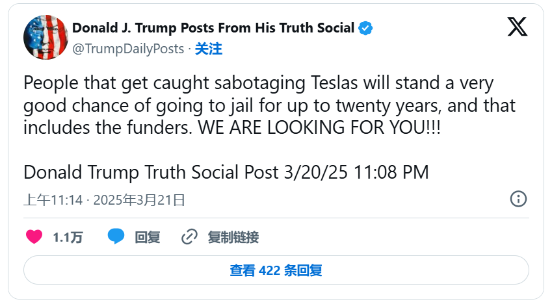Follow the account via 关注
The width and height of the screenshot is (552, 306).
point(209,49)
